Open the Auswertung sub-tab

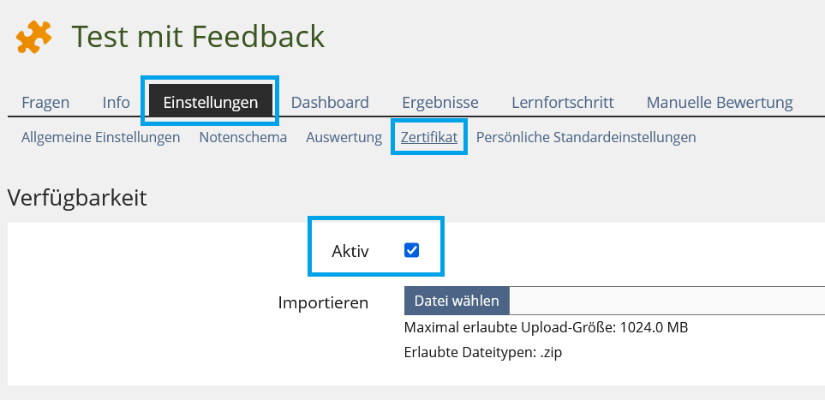(344, 137)
